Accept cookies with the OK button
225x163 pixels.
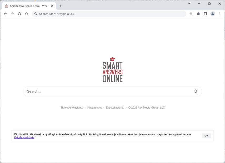(206, 136)
